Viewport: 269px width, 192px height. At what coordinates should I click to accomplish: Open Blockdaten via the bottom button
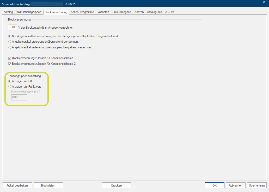pos(48,185)
